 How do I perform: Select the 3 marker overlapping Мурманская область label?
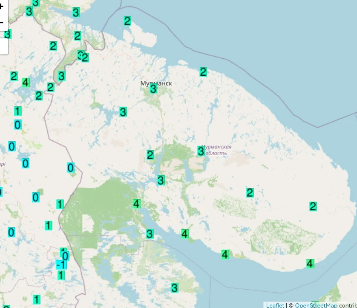coord(201,151)
